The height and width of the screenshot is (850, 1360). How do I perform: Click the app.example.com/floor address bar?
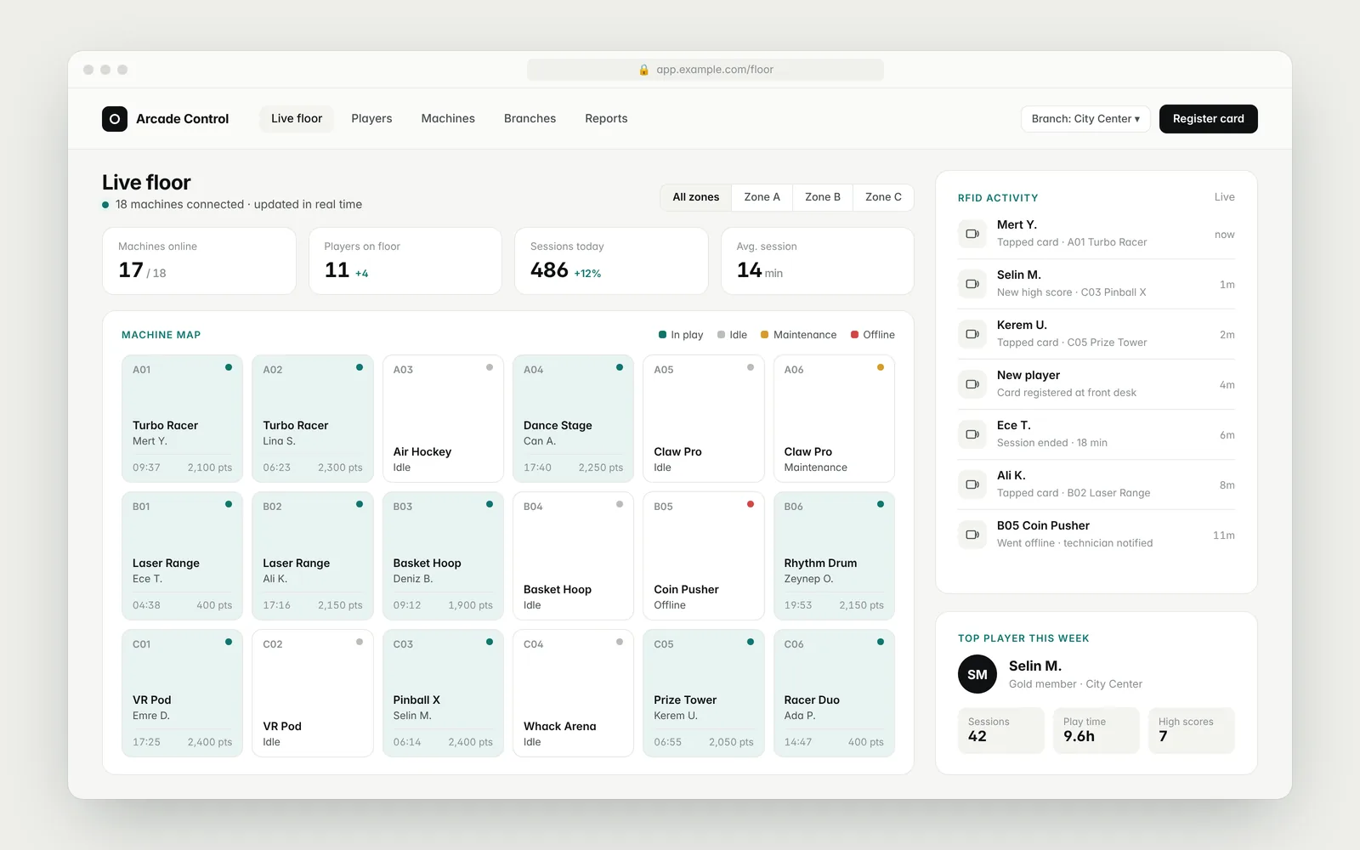click(705, 70)
